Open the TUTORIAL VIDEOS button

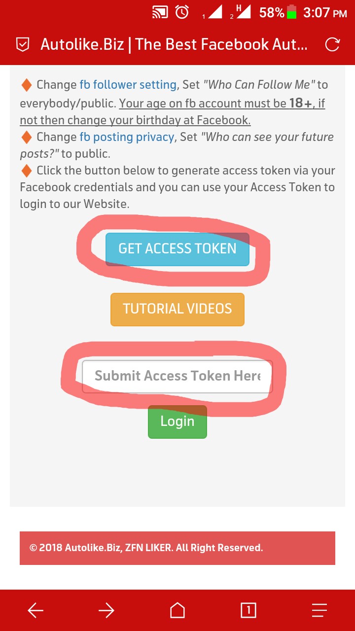(177, 309)
